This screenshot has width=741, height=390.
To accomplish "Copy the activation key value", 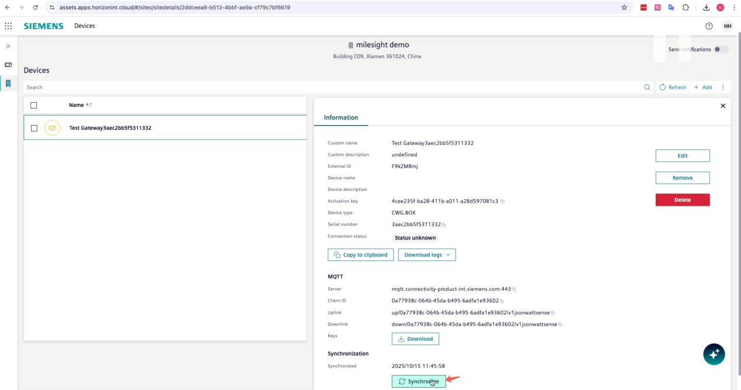I will point(503,201).
